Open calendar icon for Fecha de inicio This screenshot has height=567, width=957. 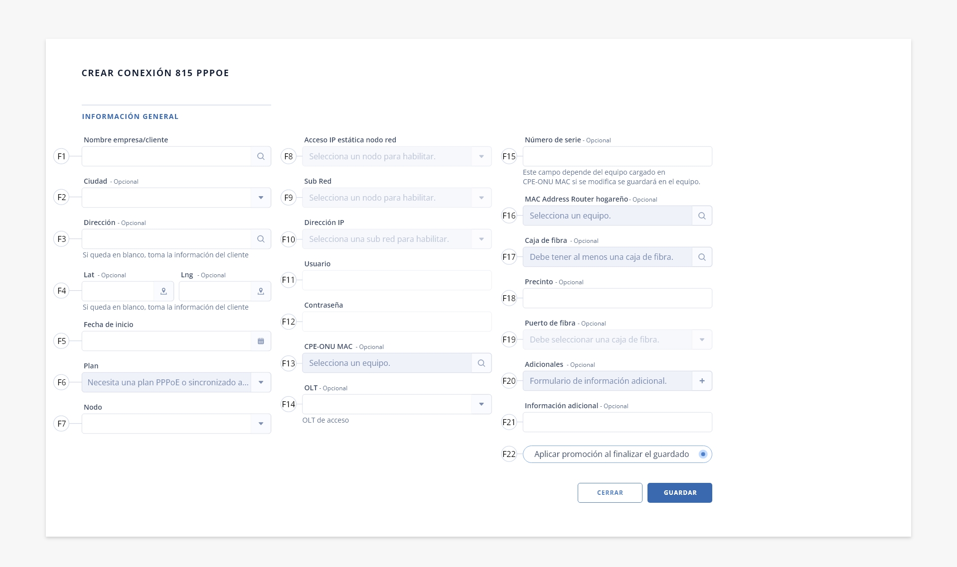coord(261,341)
